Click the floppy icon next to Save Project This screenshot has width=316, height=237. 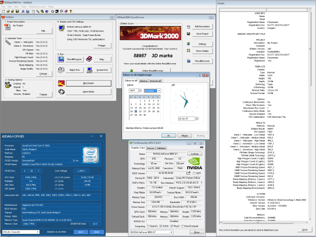click(x=188, y=34)
